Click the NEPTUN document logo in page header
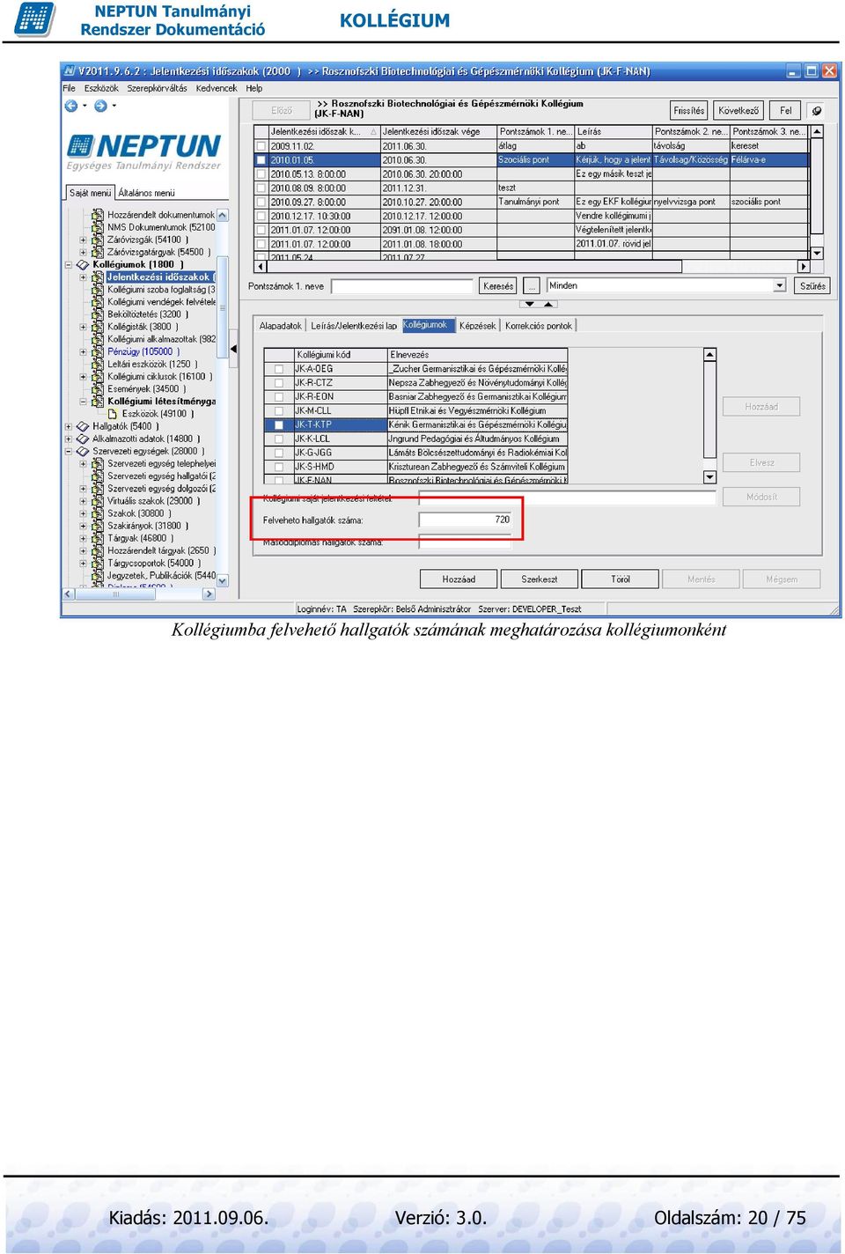845x1254 pixels. click(34, 19)
